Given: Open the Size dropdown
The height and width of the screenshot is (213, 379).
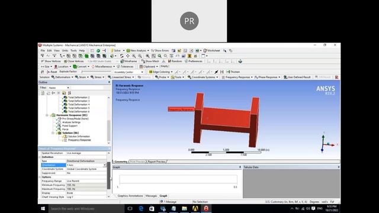Looking at the screenshot, I should click(x=46, y=66).
